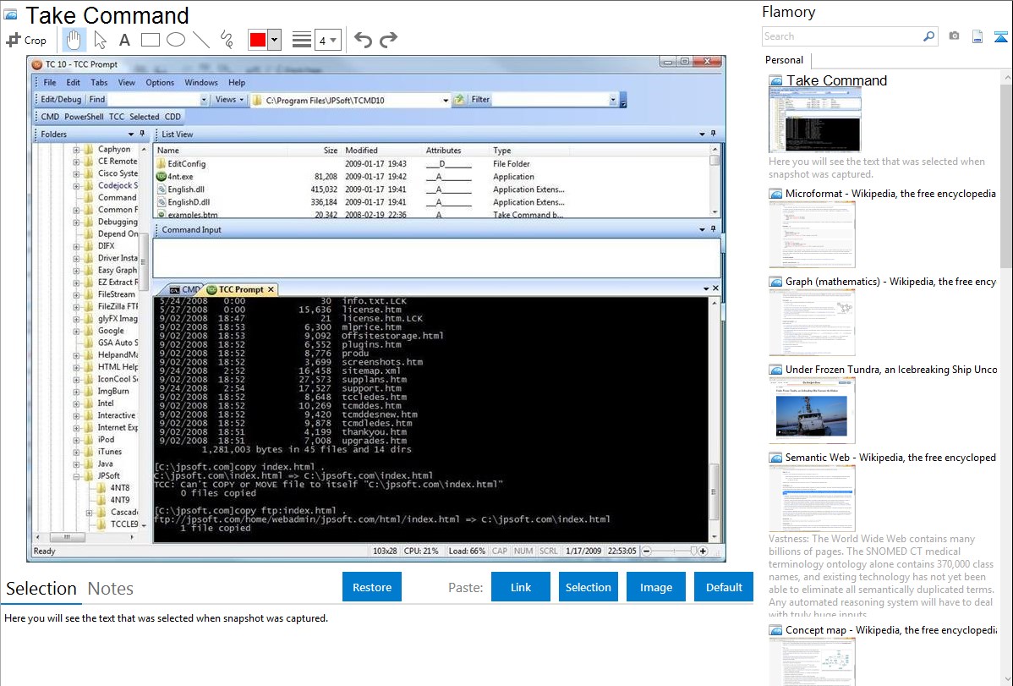Click the line thickness icon

click(301, 40)
